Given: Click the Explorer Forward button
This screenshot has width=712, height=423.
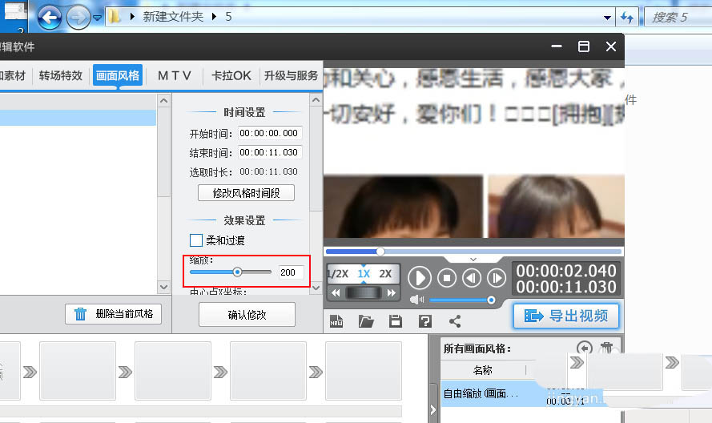Looking at the screenshot, I should pos(78,18).
